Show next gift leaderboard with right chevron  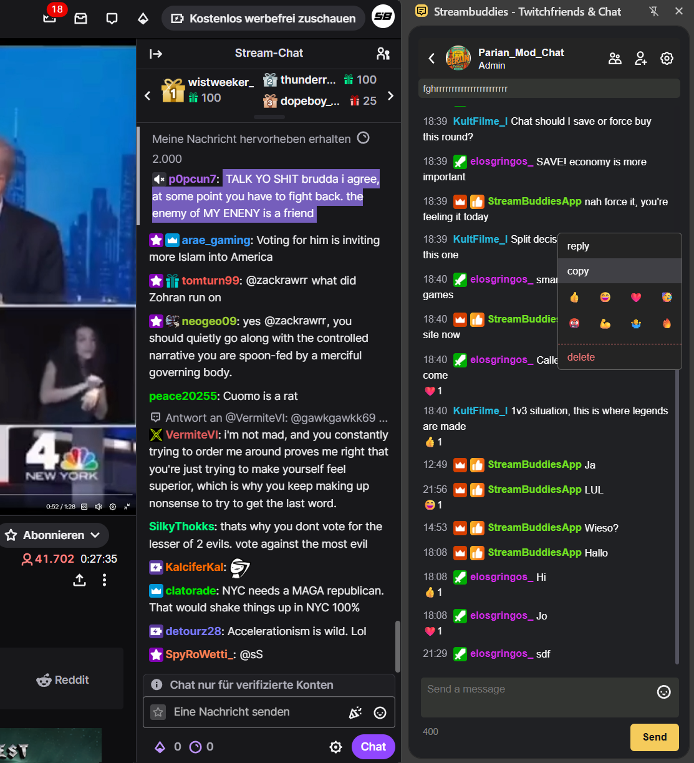click(x=391, y=95)
